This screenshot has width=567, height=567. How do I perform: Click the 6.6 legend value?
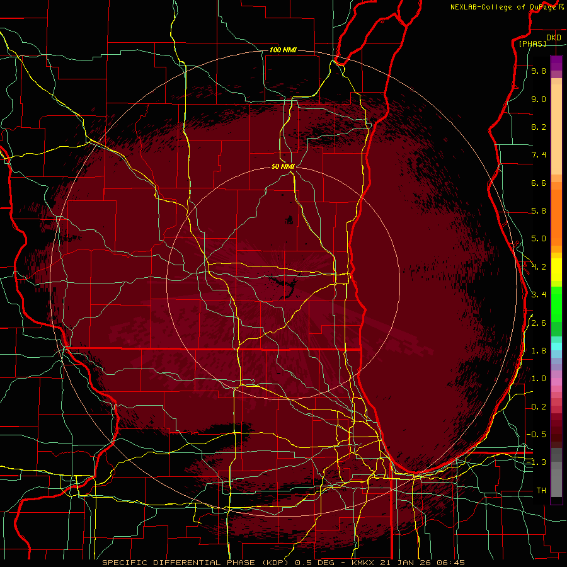(539, 183)
